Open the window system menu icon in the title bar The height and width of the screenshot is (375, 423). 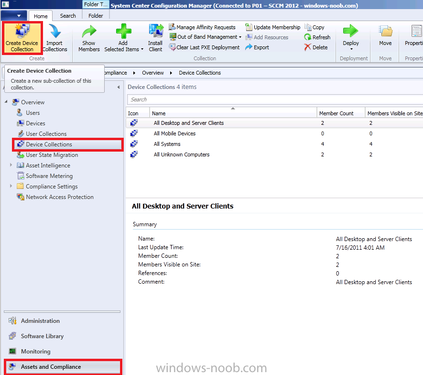5,4
